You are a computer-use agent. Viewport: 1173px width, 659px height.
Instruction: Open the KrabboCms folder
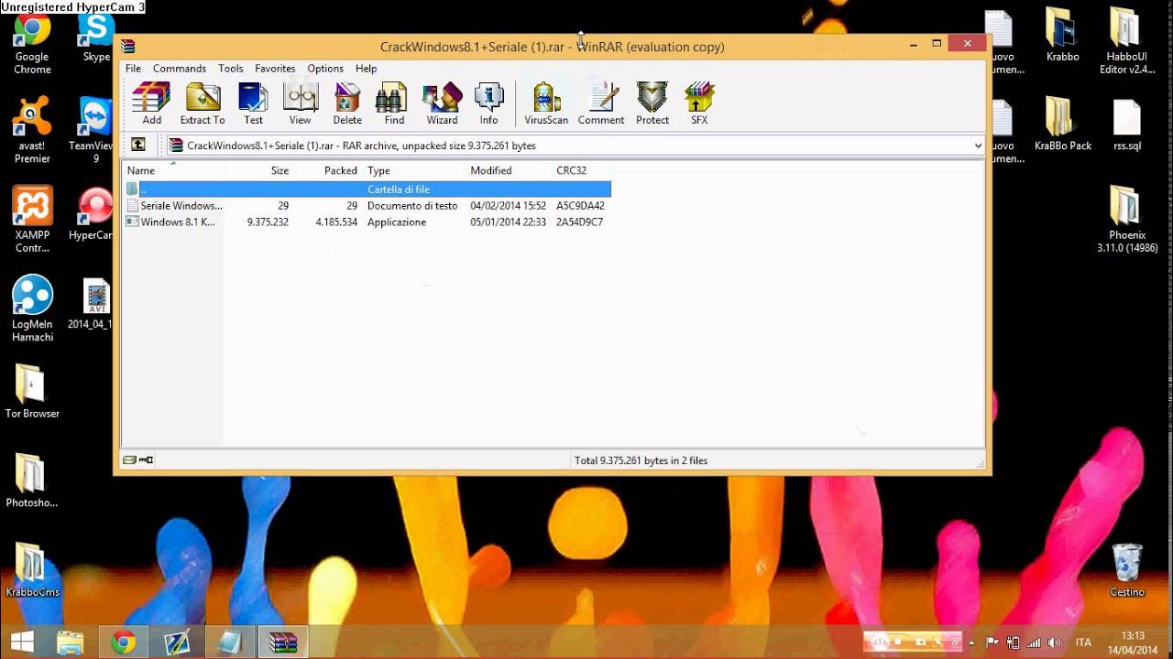32,569
